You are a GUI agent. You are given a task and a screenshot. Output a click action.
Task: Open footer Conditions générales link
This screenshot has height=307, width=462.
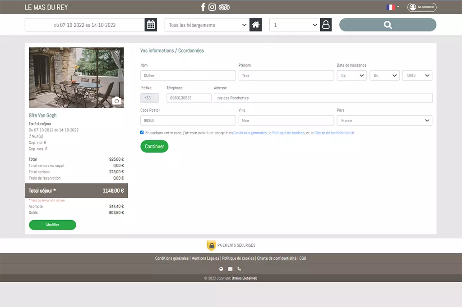pyautogui.click(x=172, y=258)
